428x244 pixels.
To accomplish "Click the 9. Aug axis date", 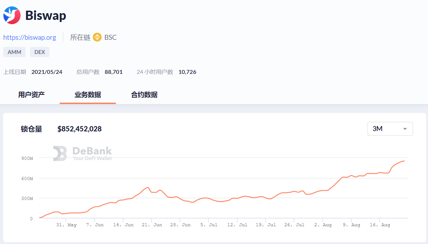I will pos(351,225).
